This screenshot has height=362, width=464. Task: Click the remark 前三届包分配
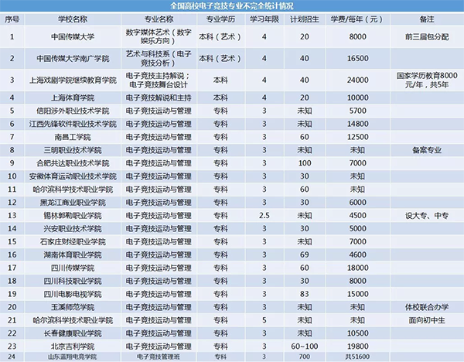coord(427,36)
